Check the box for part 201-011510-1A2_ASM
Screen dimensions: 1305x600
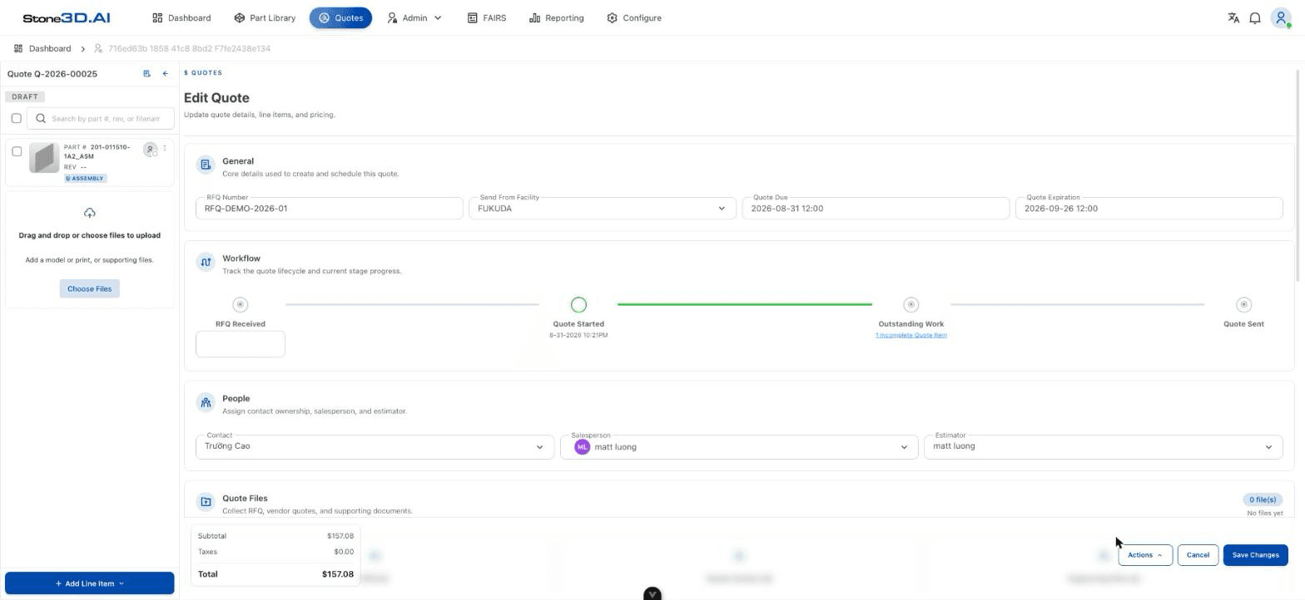17,151
